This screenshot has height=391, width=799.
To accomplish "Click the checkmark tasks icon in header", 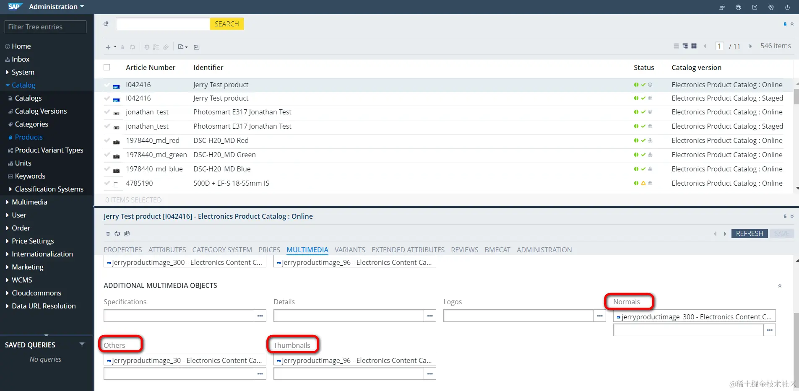I will point(755,7).
